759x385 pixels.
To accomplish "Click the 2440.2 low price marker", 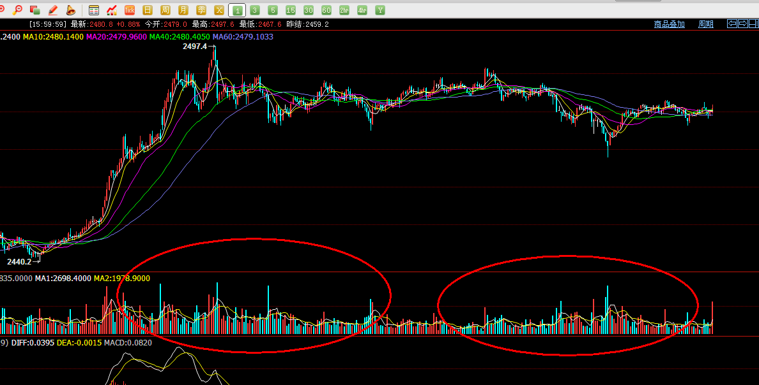I will click(19, 262).
